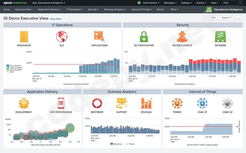Screen dimensions: 246x153
Task: Expand the Settings menu
Action: click(x=186, y=3)
